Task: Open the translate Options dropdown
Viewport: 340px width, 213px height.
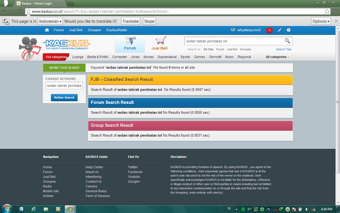Action: point(321,21)
